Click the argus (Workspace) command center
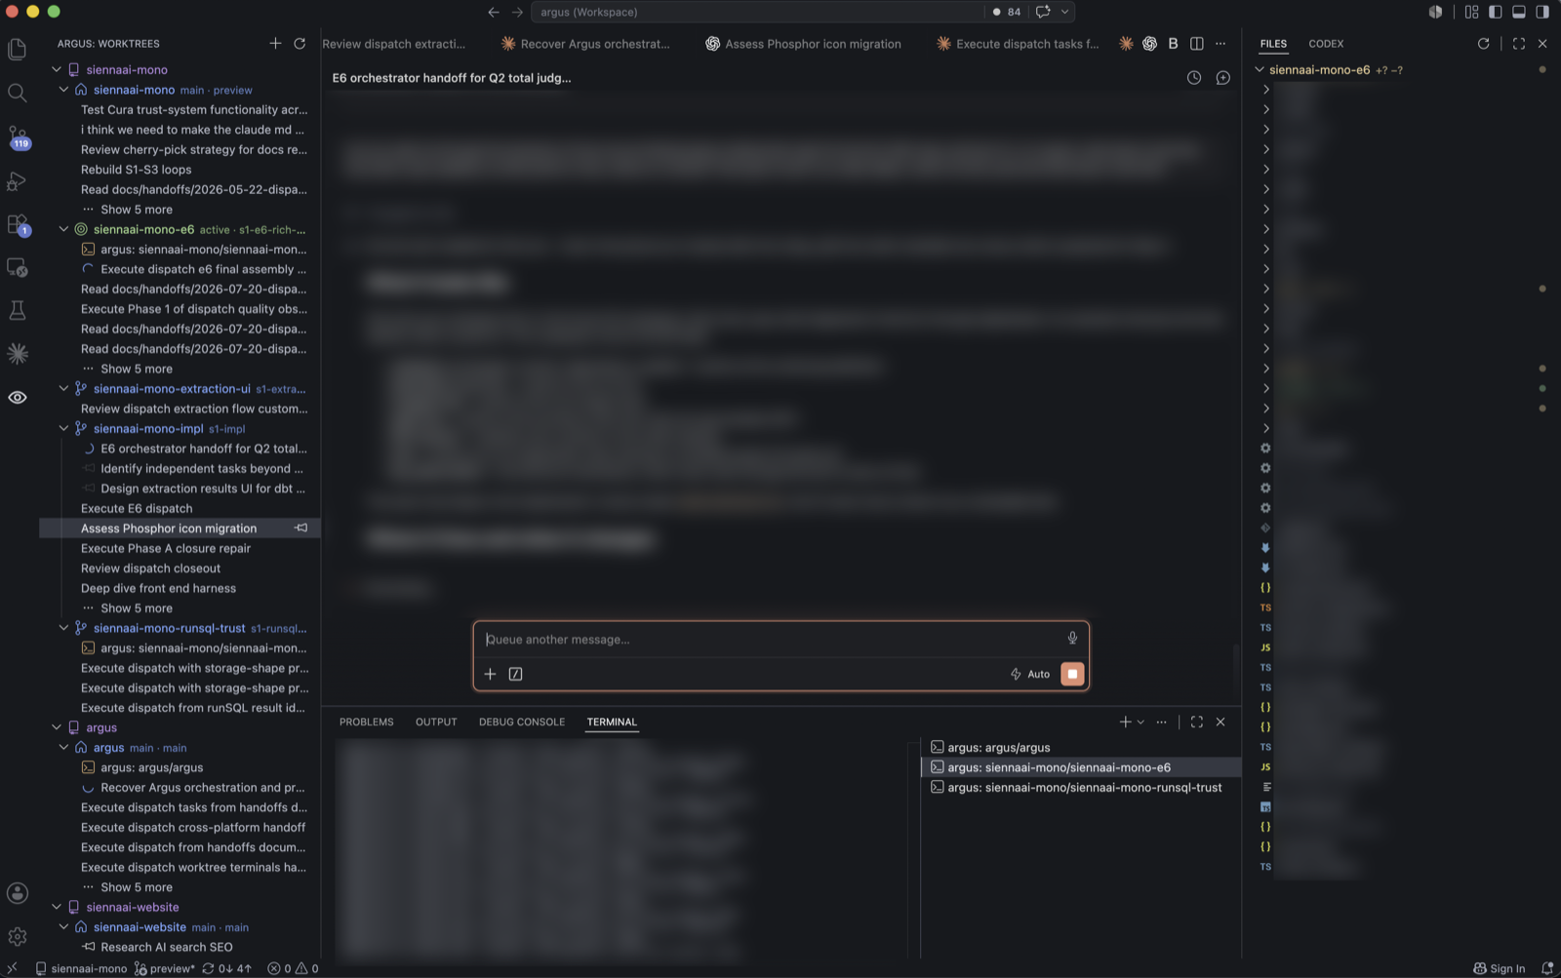The height and width of the screenshot is (978, 1561). (757, 12)
